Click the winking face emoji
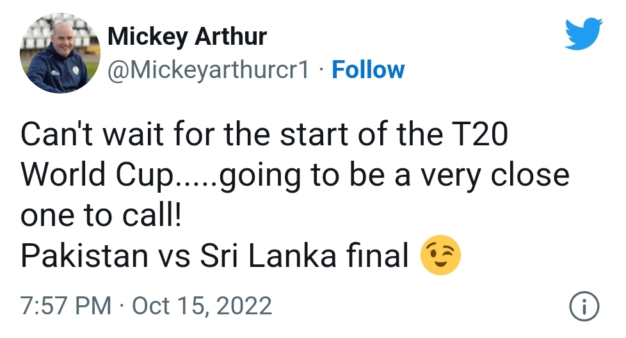 tap(440, 256)
